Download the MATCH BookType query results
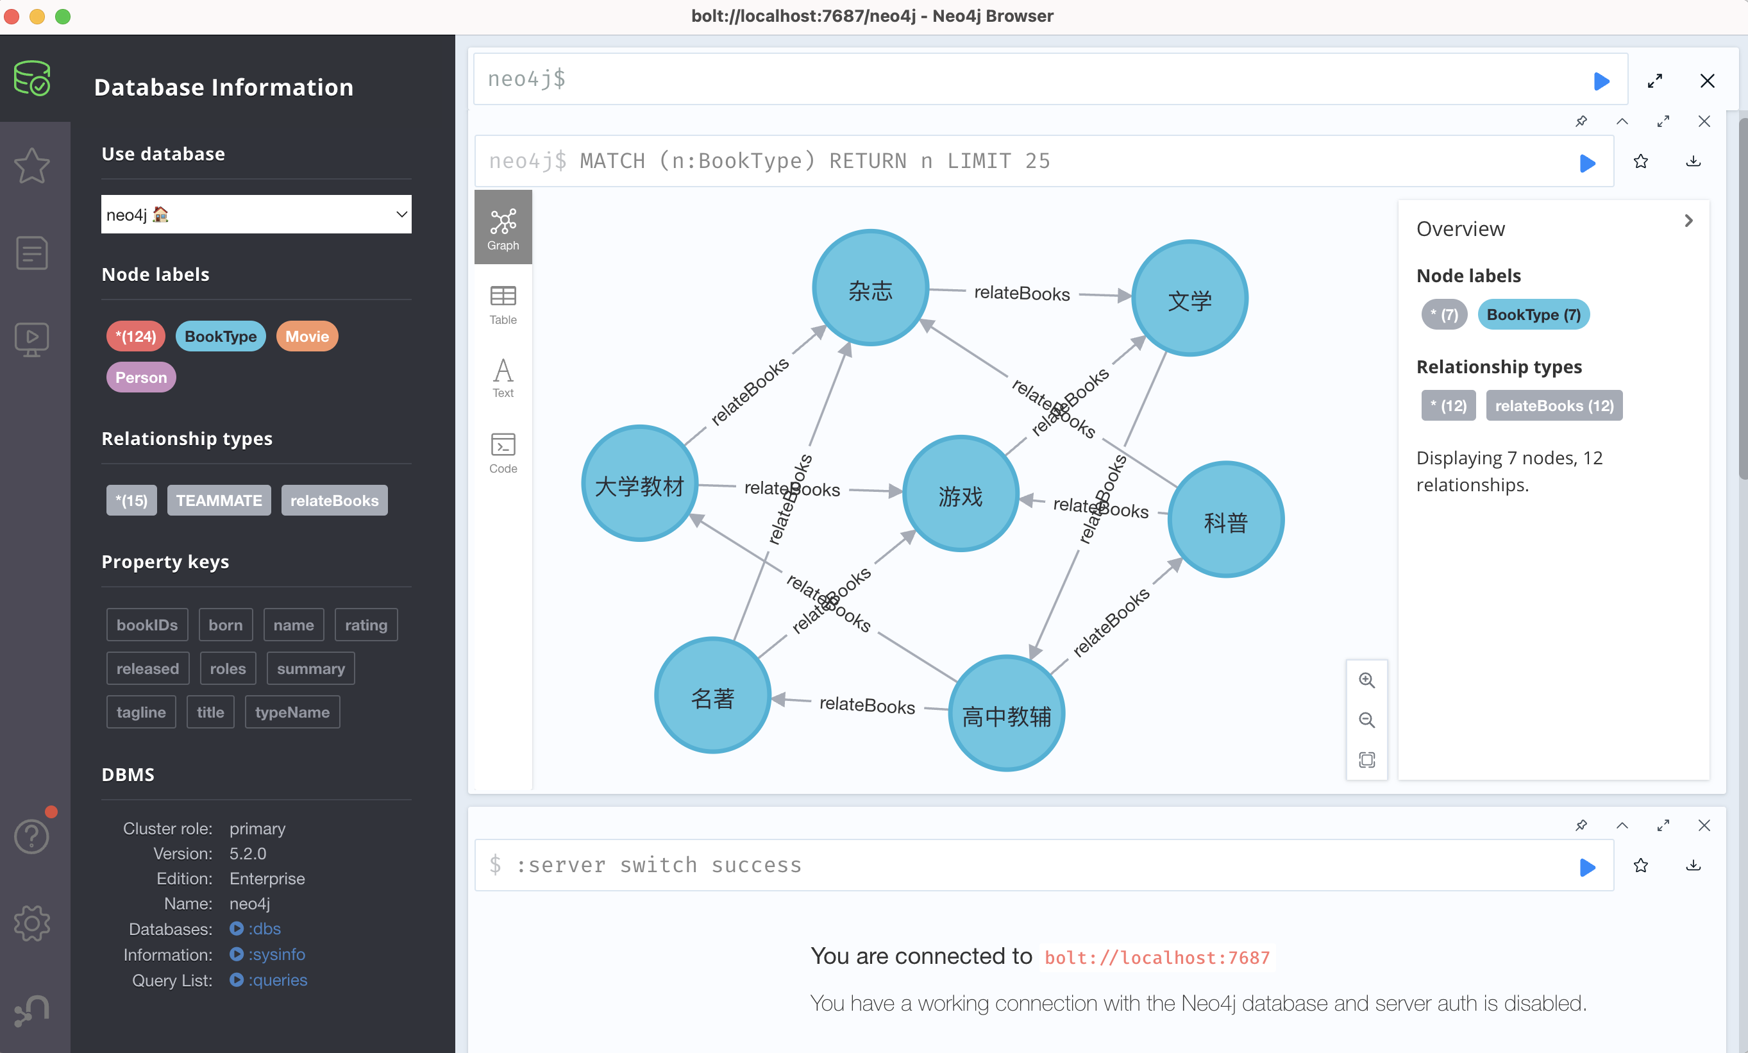Image resolution: width=1748 pixels, height=1053 pixels. tap(1693, 162)
